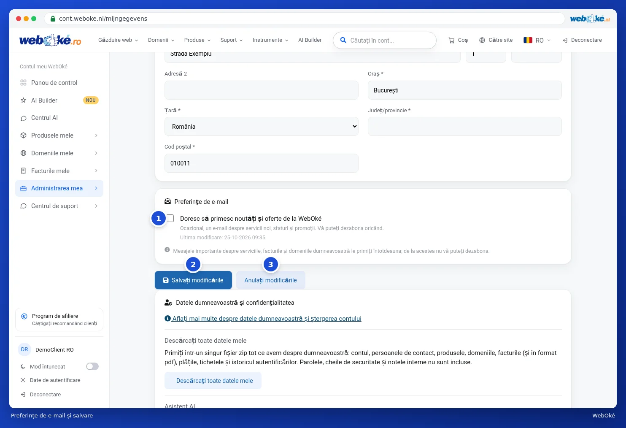Click the Adresă 2 input field
626x428 pixels.
point(262,90)
